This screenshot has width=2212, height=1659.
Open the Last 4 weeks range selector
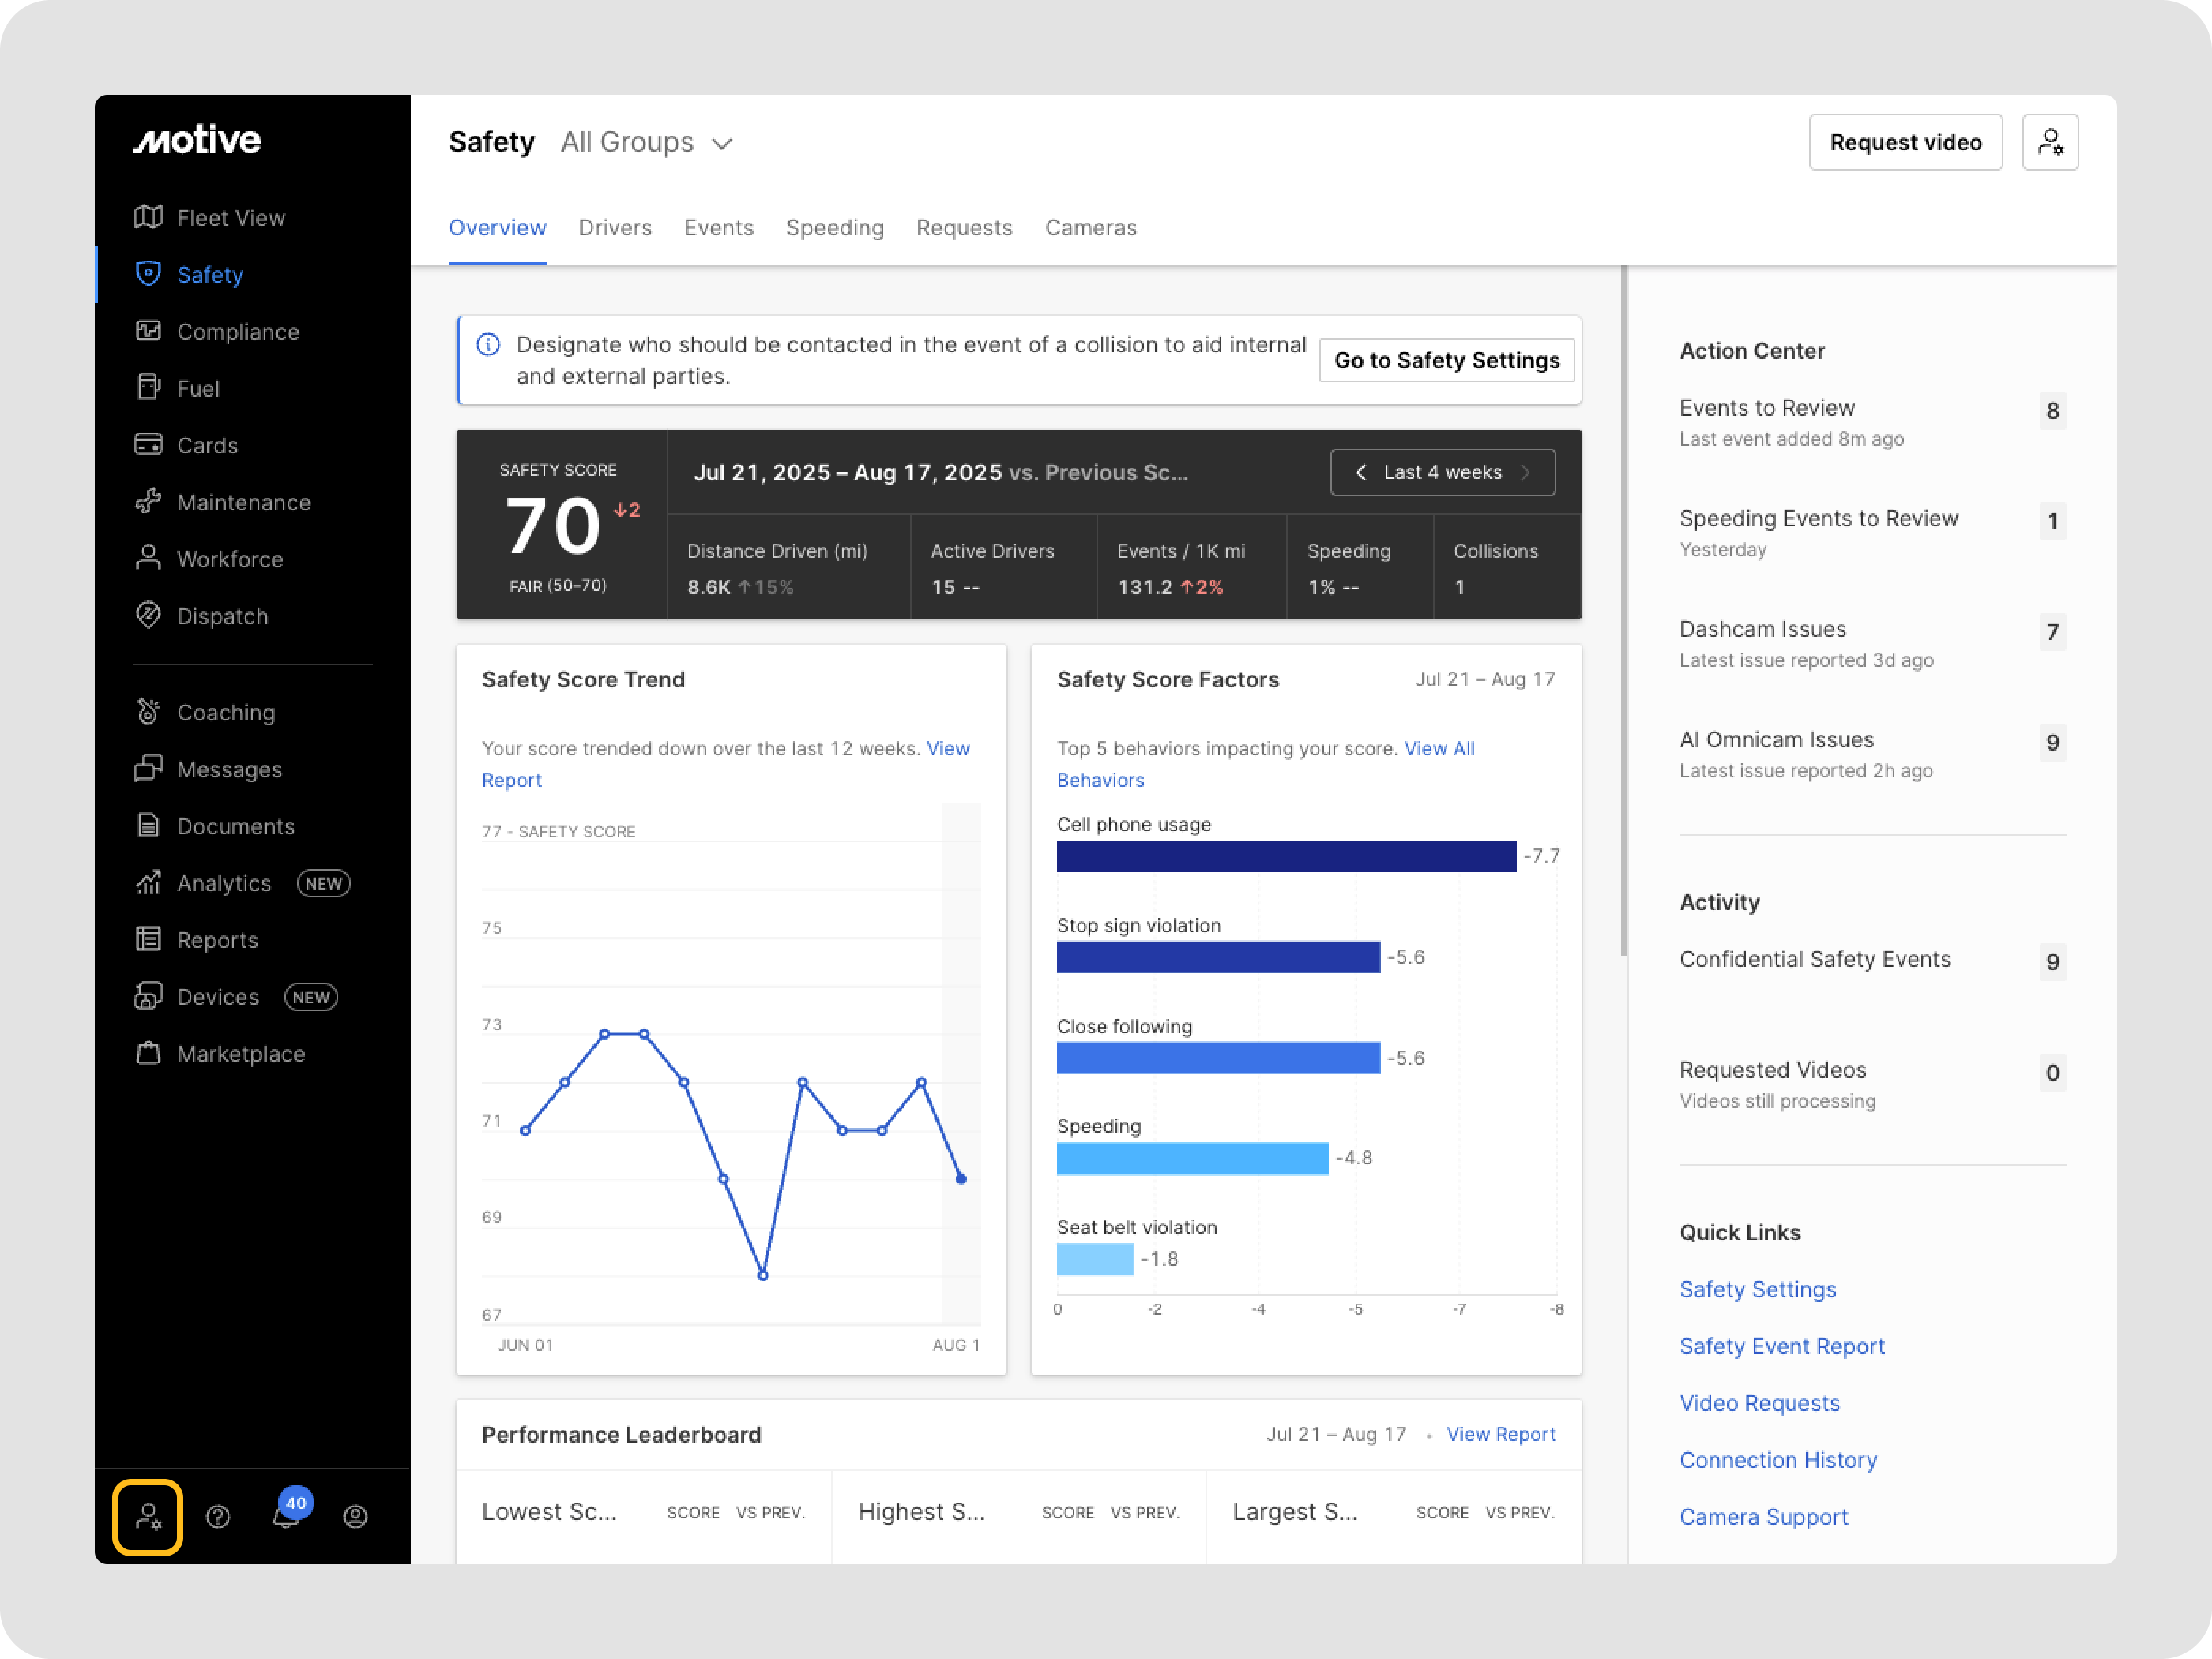point(1442,472)
